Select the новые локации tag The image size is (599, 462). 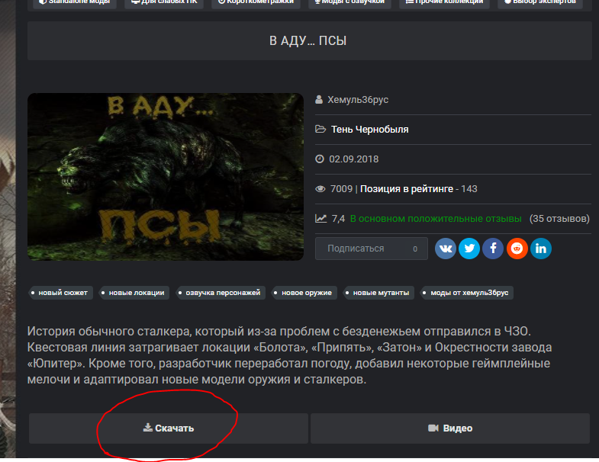(134, 293)
